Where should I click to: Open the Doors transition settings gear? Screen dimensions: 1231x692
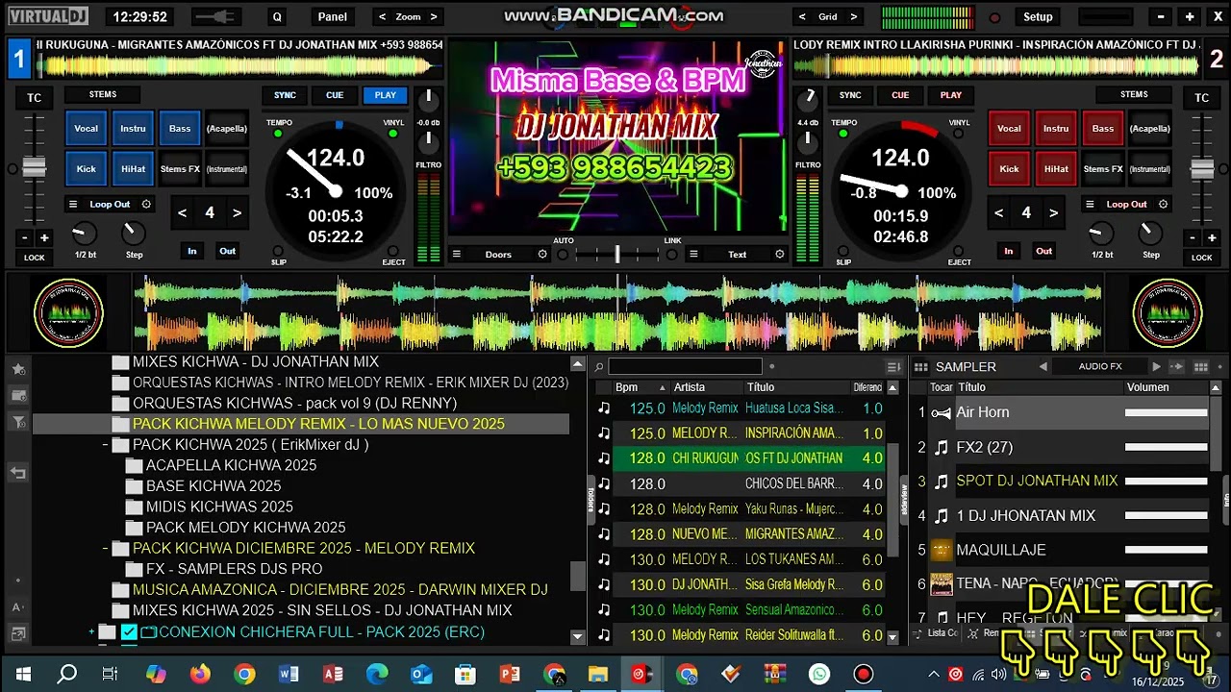tap(542, 255)
